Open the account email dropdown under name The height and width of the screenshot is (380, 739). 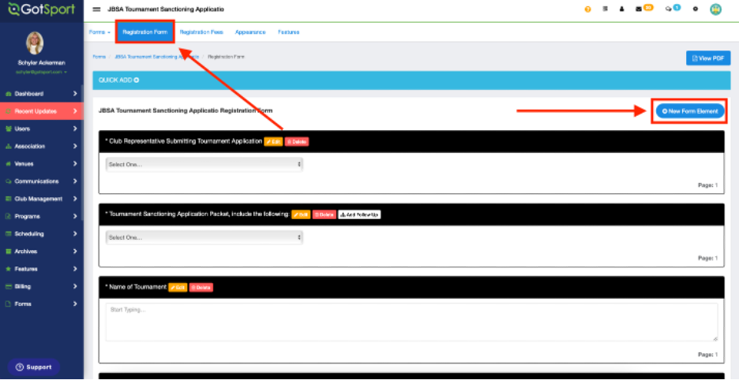[x=42, y=72]
